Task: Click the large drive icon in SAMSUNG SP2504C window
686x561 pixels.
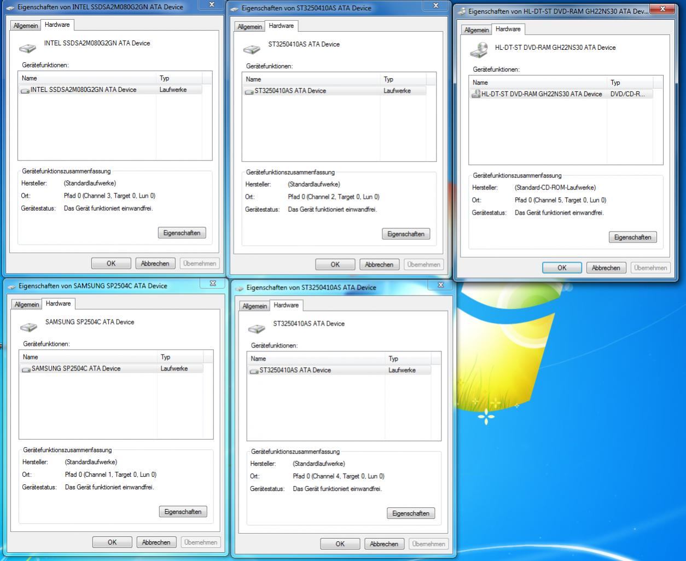Action: (28, 327)
